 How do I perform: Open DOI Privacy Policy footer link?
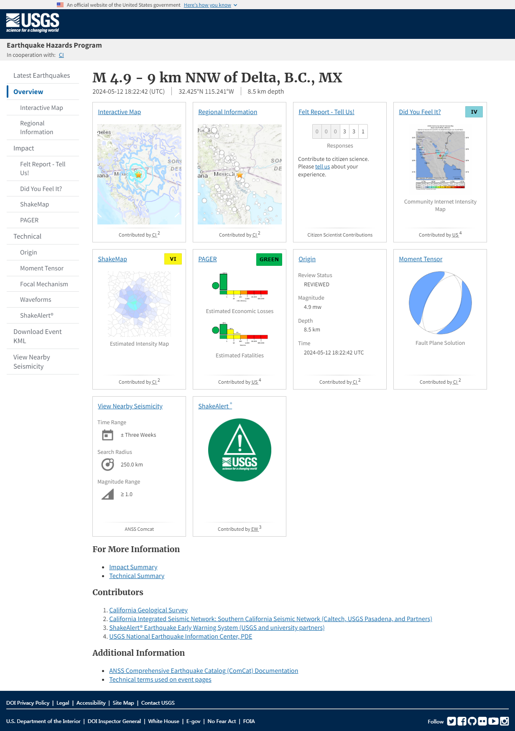[x=28, y=703]
